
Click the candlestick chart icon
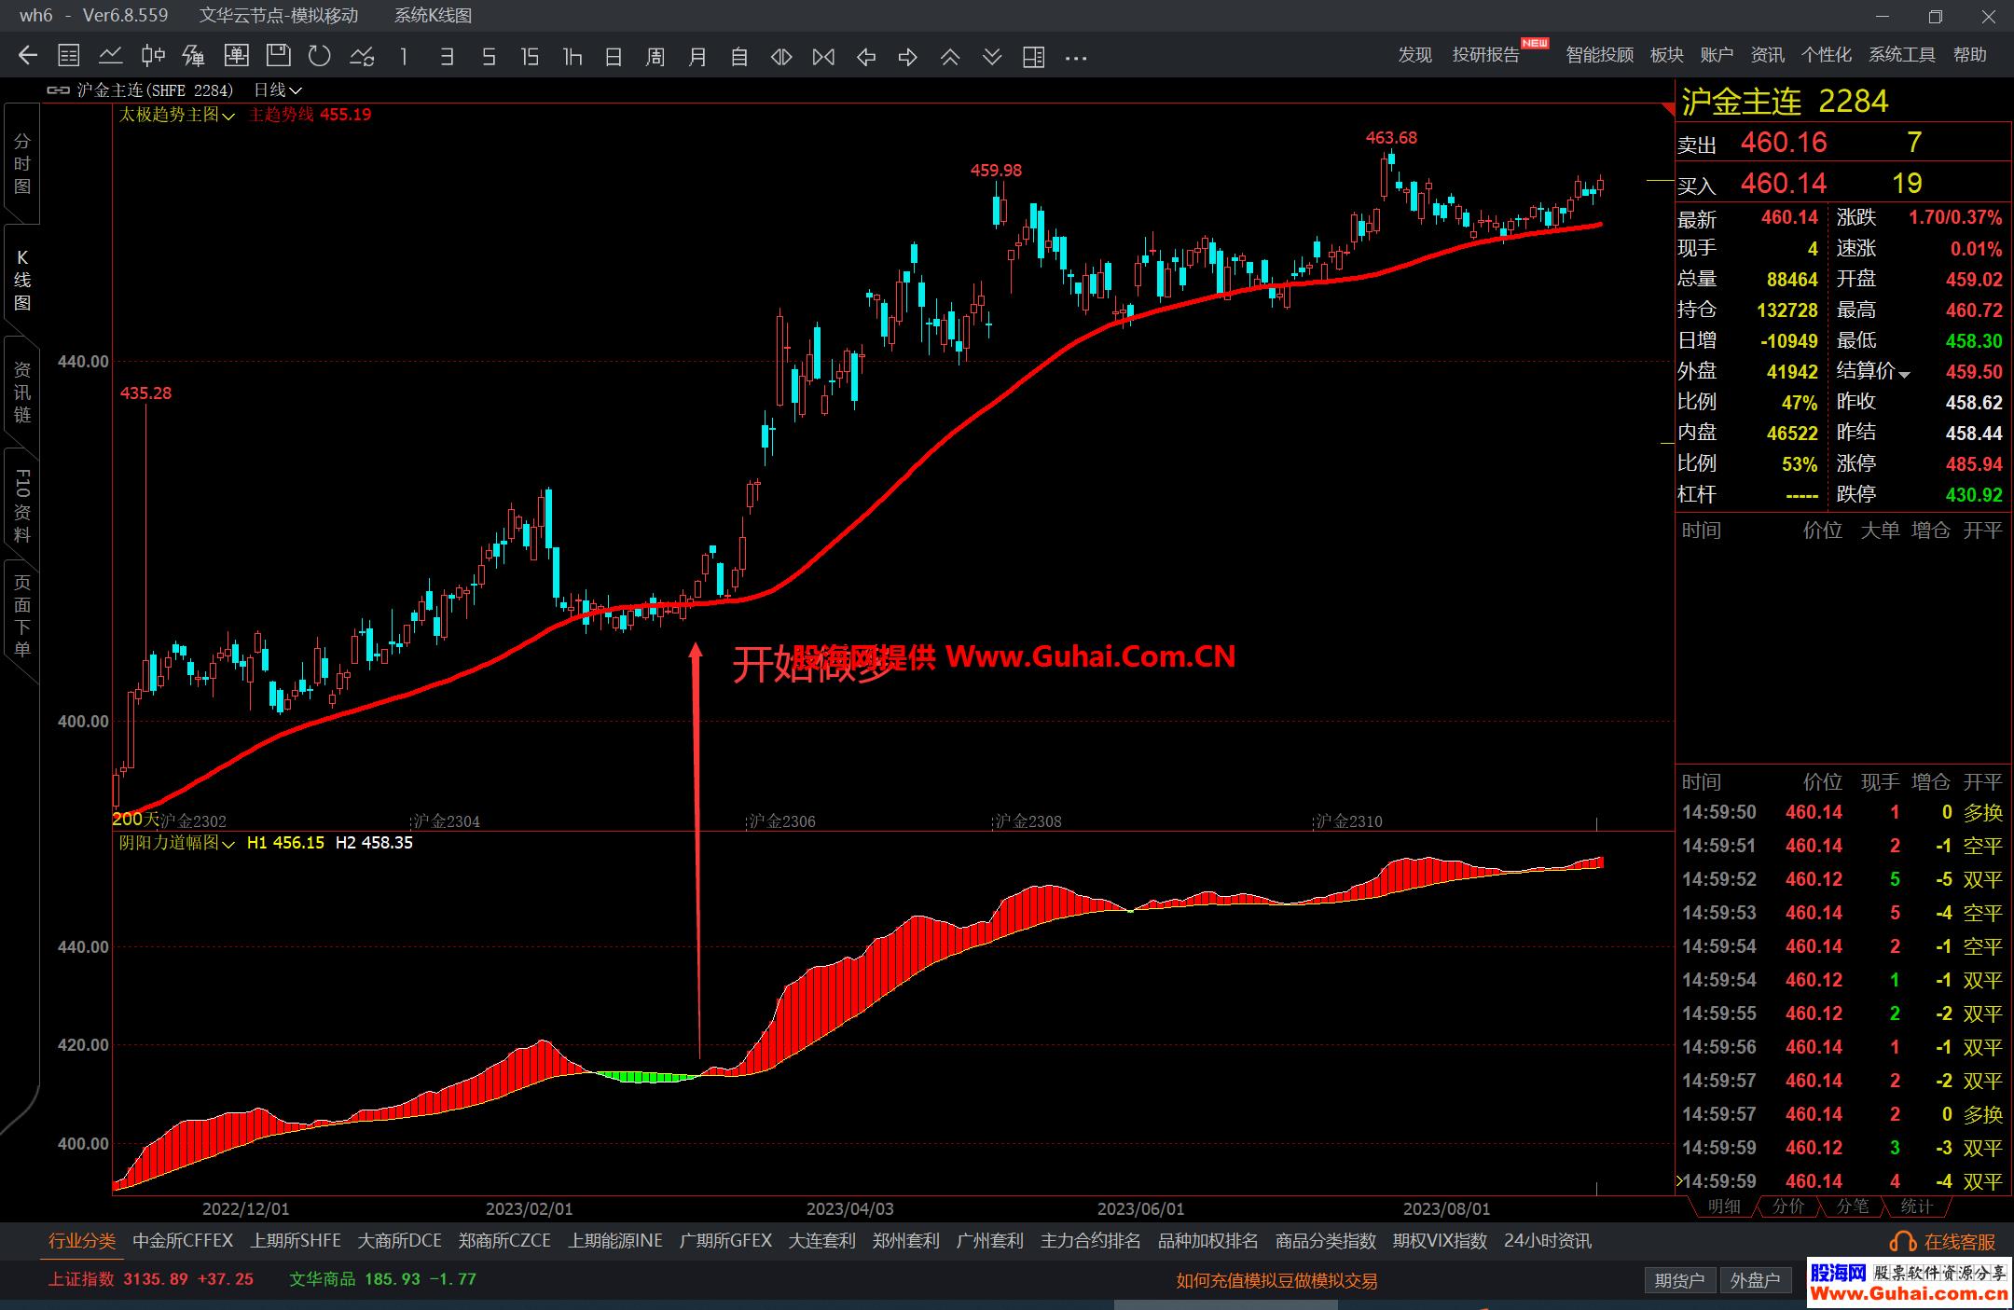click(153, 57)
